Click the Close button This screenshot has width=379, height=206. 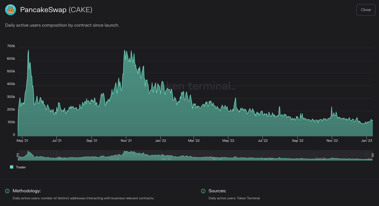(366, 10)
